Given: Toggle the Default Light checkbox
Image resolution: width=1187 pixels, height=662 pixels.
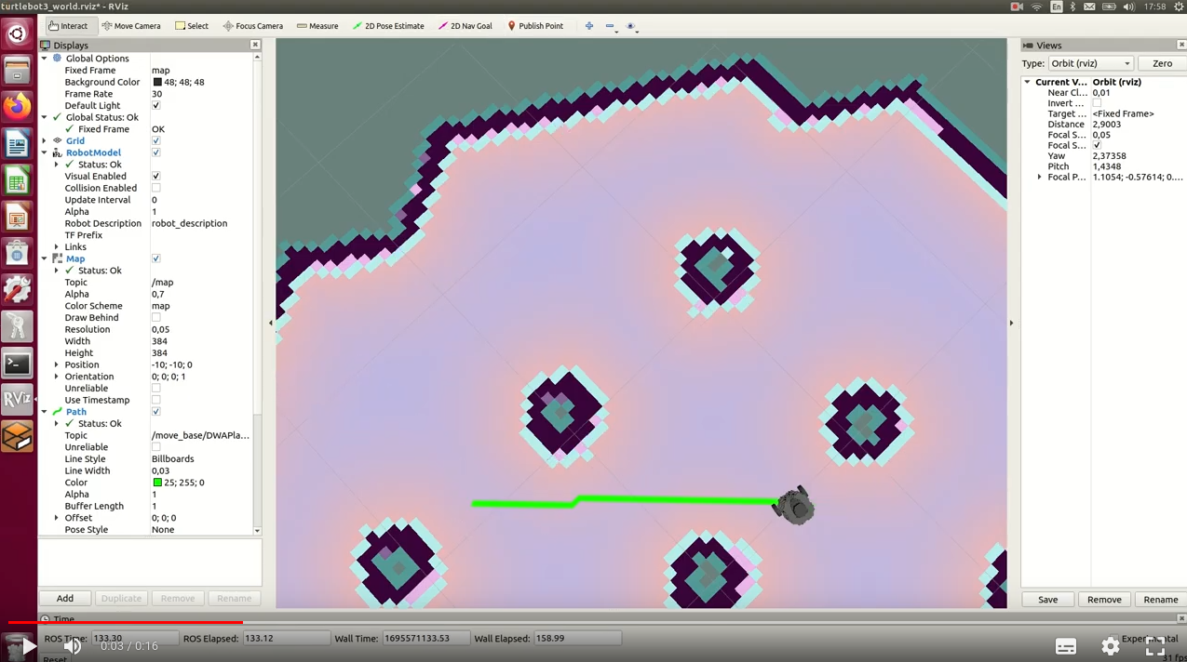Looking at the screenshot, I should [156, 106].
